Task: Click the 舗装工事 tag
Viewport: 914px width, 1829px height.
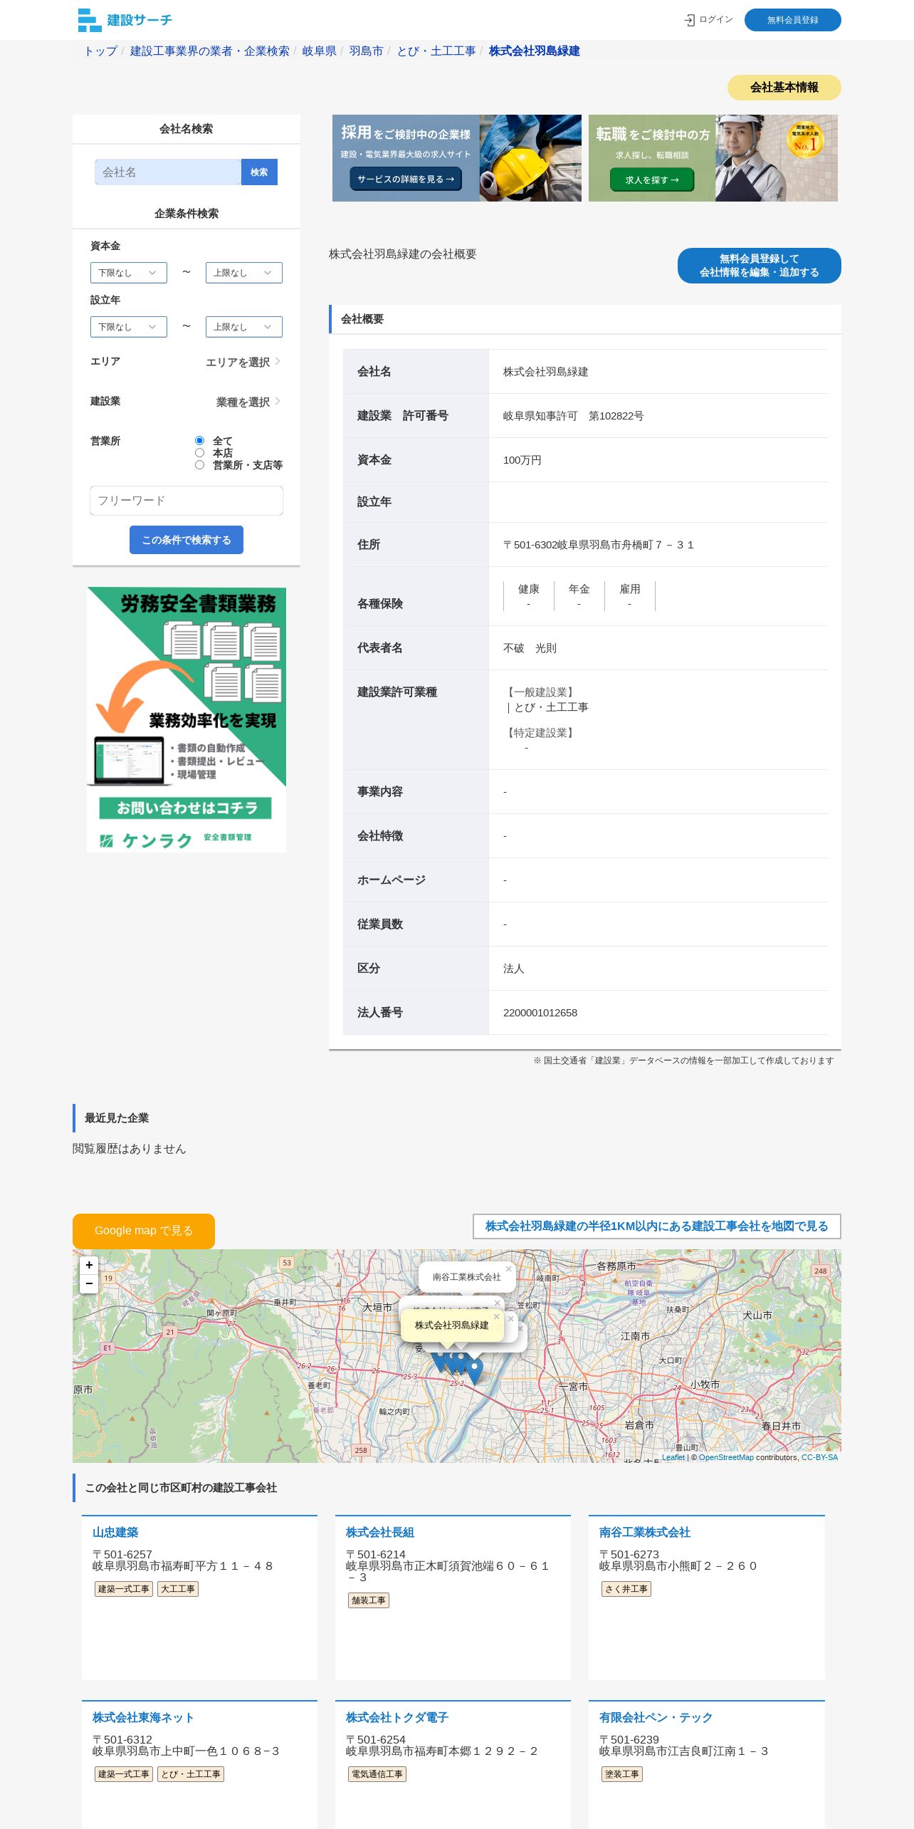Action: 369,1600
